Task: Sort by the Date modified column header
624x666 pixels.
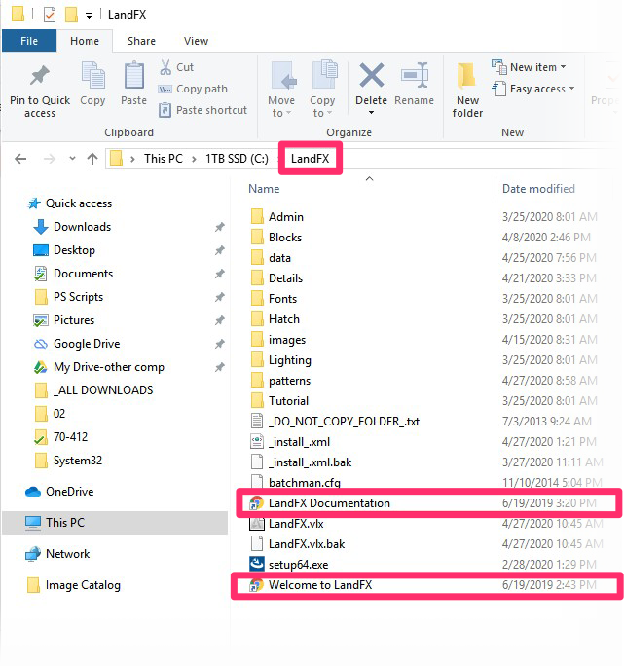Action: click(x=538, y=189)
